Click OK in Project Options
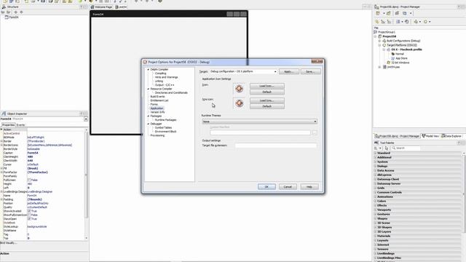The width and height of the screenshot is (466, 262). pos(266,187)
